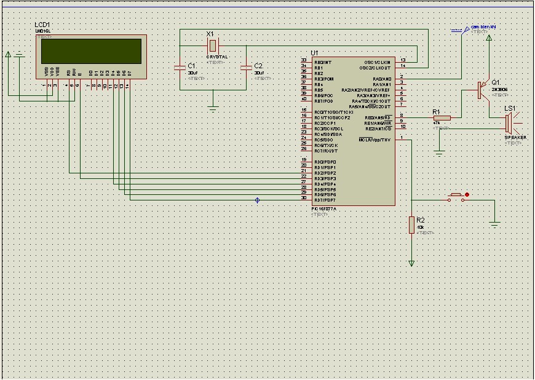This screenshot has width=535, height=380.
Task: Click the power terminal below resistor R2
Action: (x=411, y=263)
